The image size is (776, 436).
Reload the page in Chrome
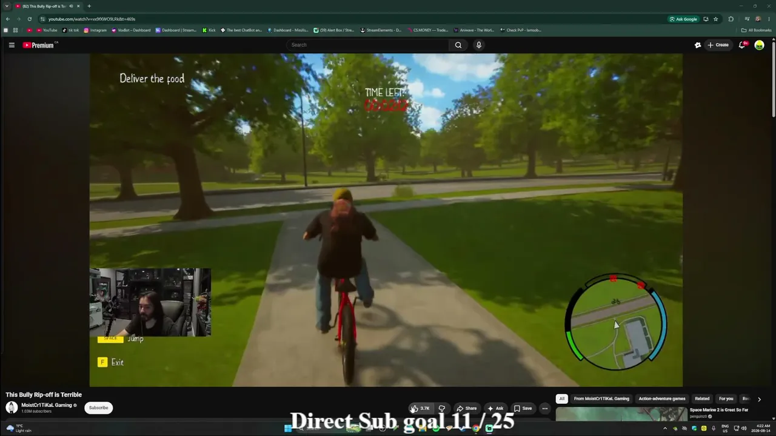pyautogui.click(x=29, y=19)
